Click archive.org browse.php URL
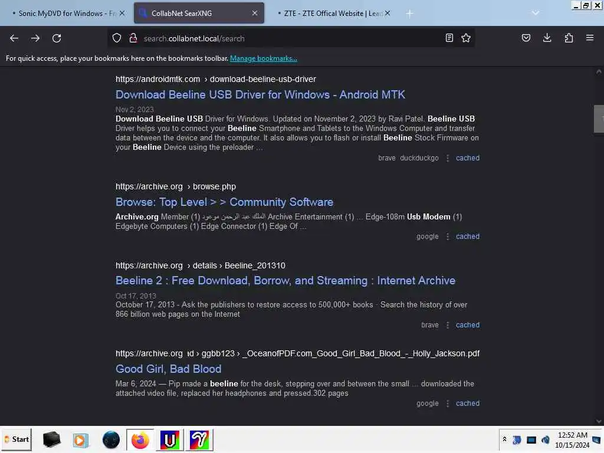This screenshot has width=604, height=453. click(x=176, y=186)
